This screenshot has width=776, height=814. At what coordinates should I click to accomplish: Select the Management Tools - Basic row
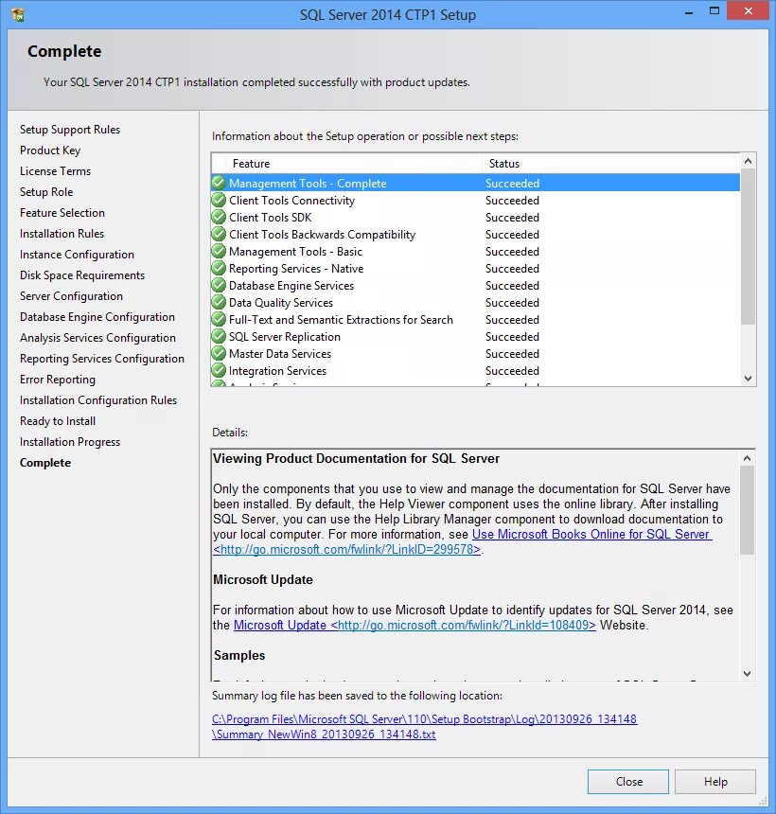[x=475, y=251]
